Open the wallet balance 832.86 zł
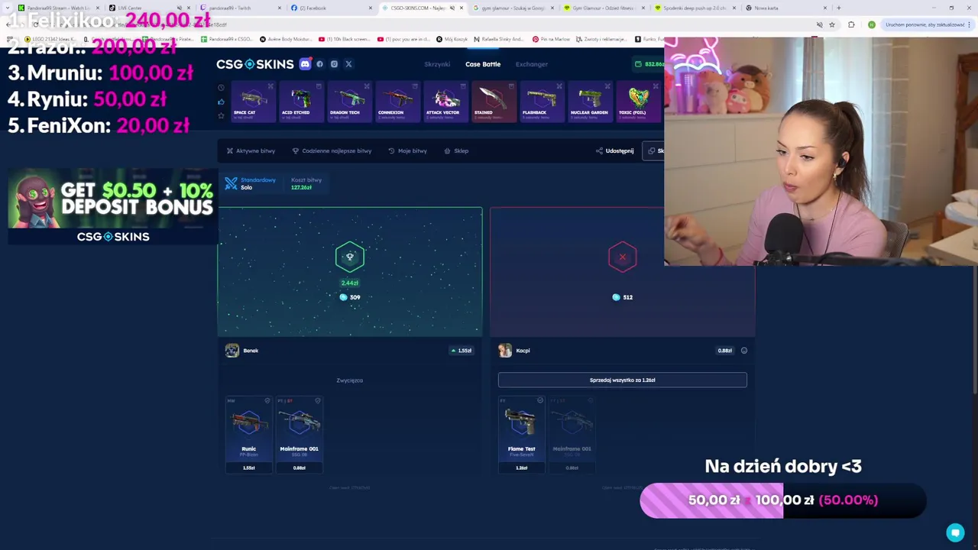The image size is (978, 550). point(649,64)
